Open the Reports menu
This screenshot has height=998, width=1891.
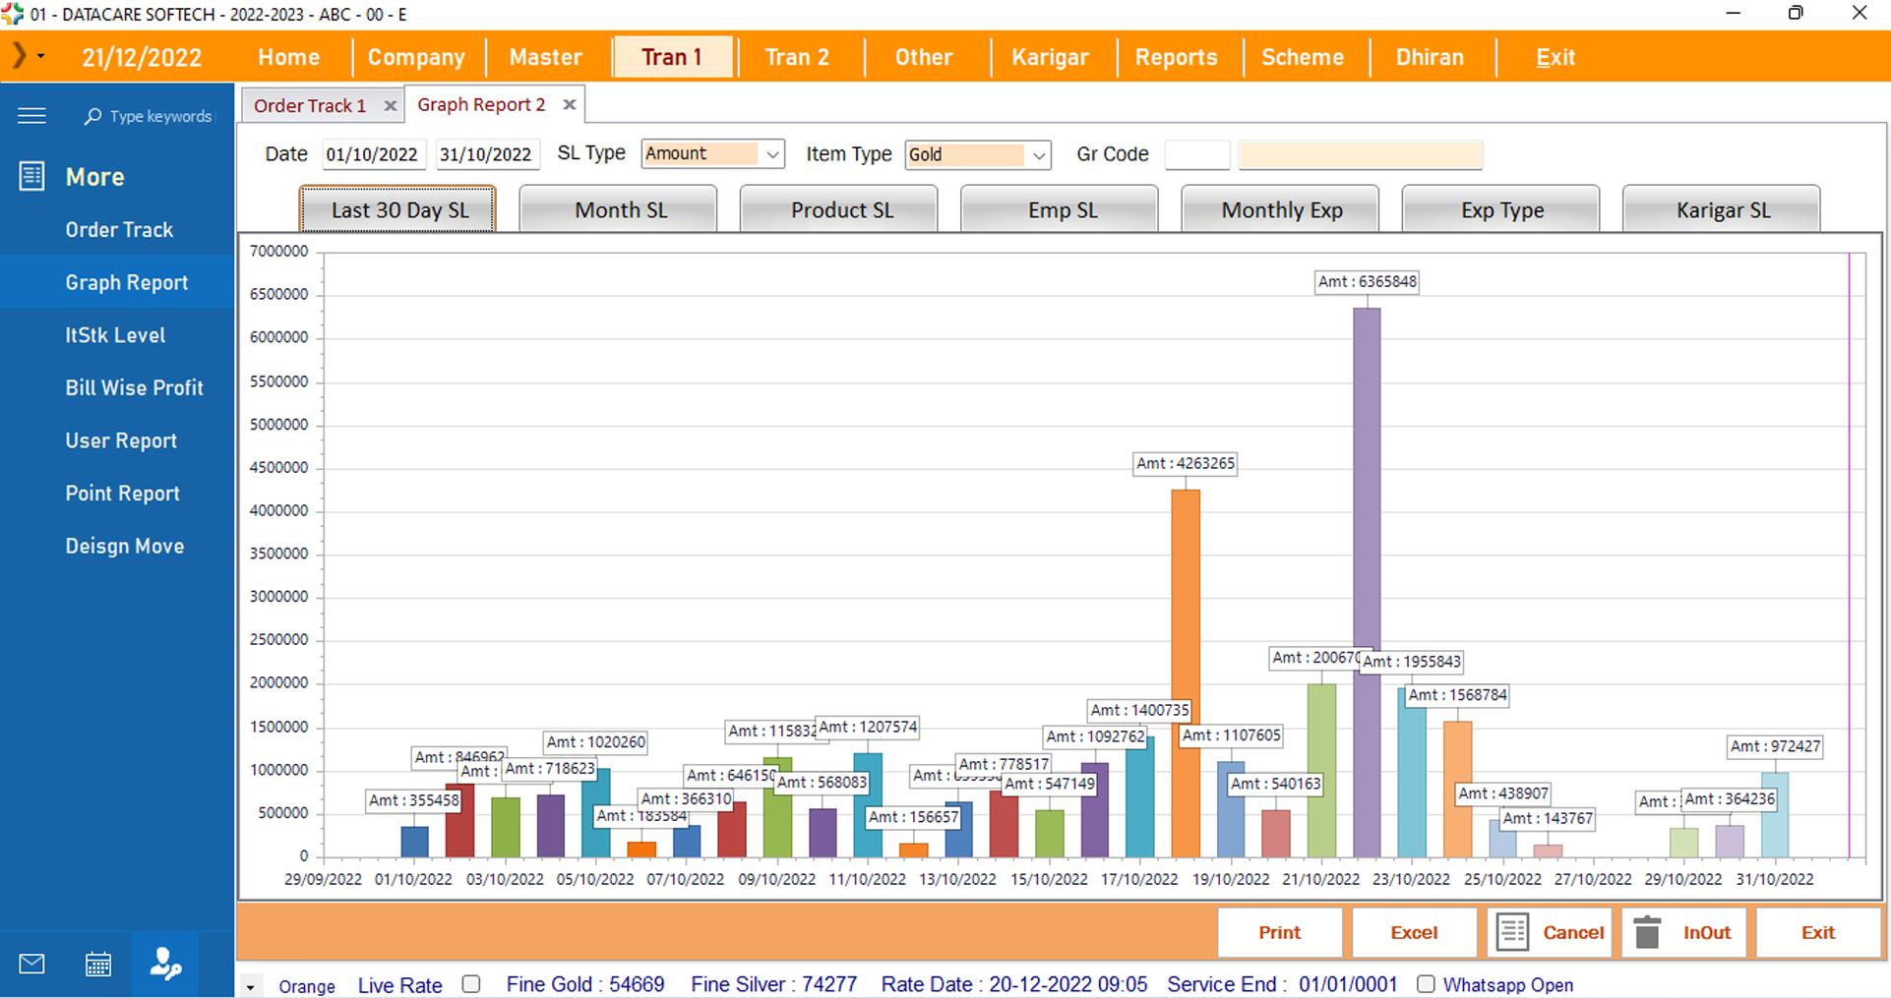click(x=1176, y=57)
